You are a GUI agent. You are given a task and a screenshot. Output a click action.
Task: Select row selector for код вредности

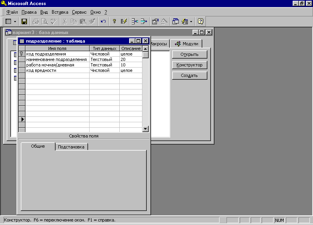(22, 70)
